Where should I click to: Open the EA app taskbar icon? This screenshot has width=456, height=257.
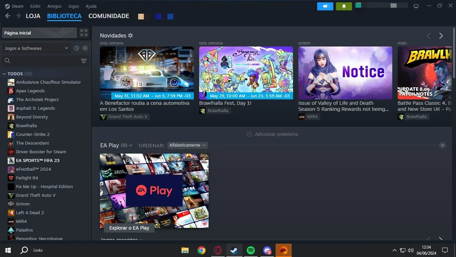(284, 250)
